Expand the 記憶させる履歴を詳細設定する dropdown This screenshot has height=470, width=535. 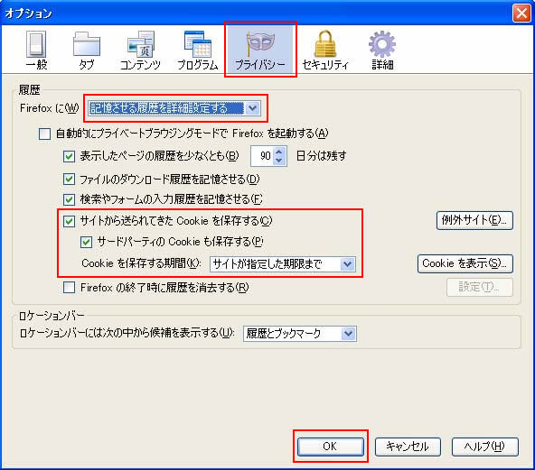pos(253,108)
